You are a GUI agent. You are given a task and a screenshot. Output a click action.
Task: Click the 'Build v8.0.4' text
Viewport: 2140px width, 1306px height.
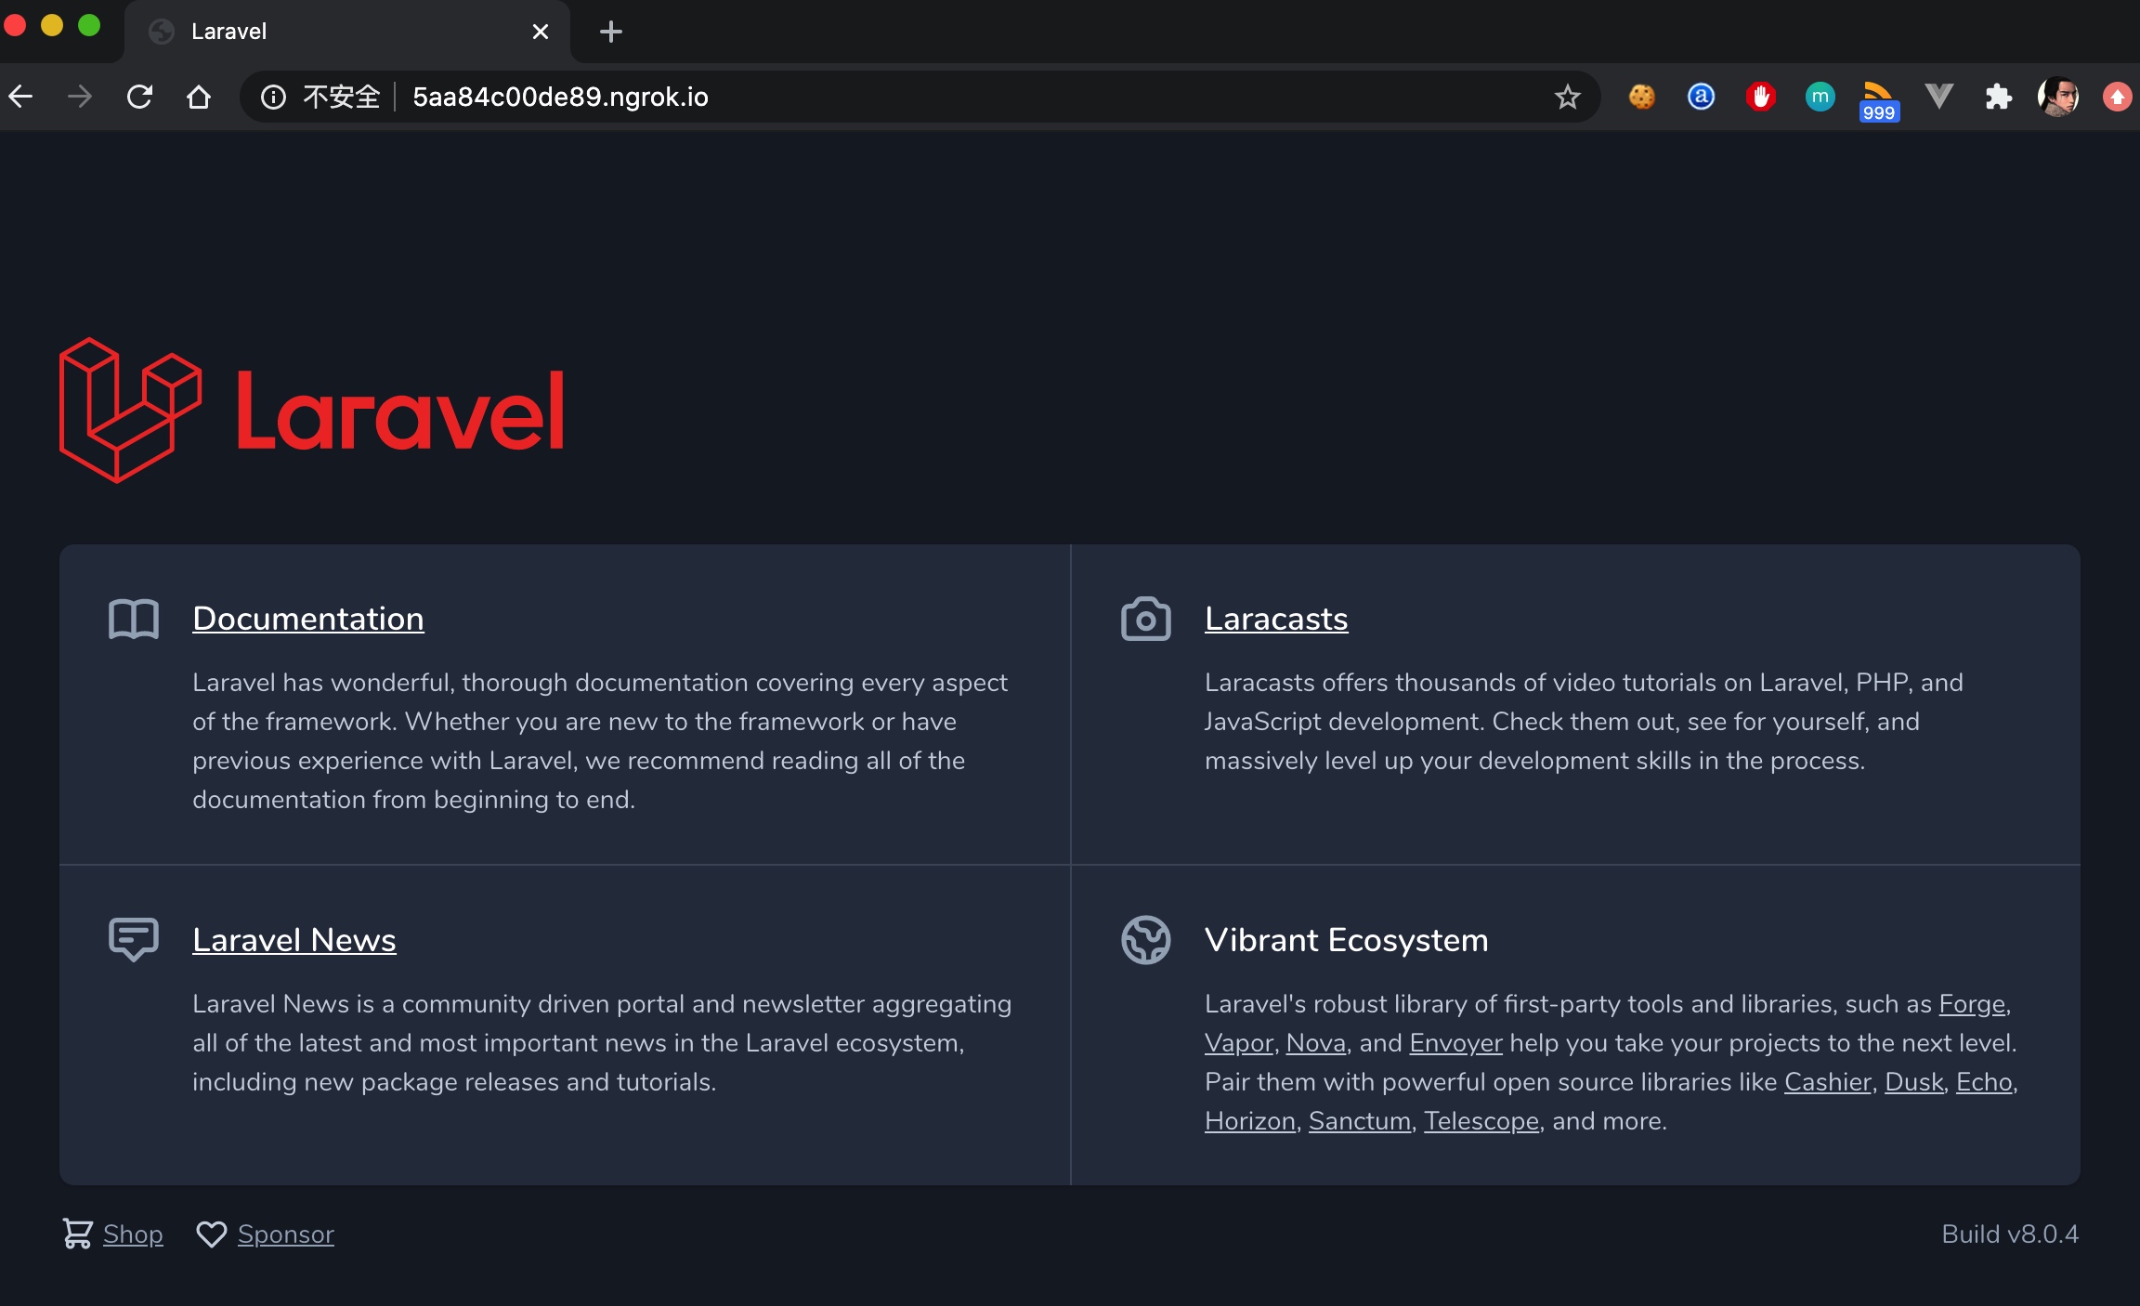(x=2010, y=1234)
